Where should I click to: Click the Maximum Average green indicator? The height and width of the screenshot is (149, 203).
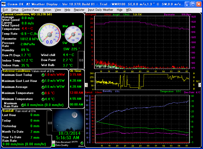[x=43, y=87]
